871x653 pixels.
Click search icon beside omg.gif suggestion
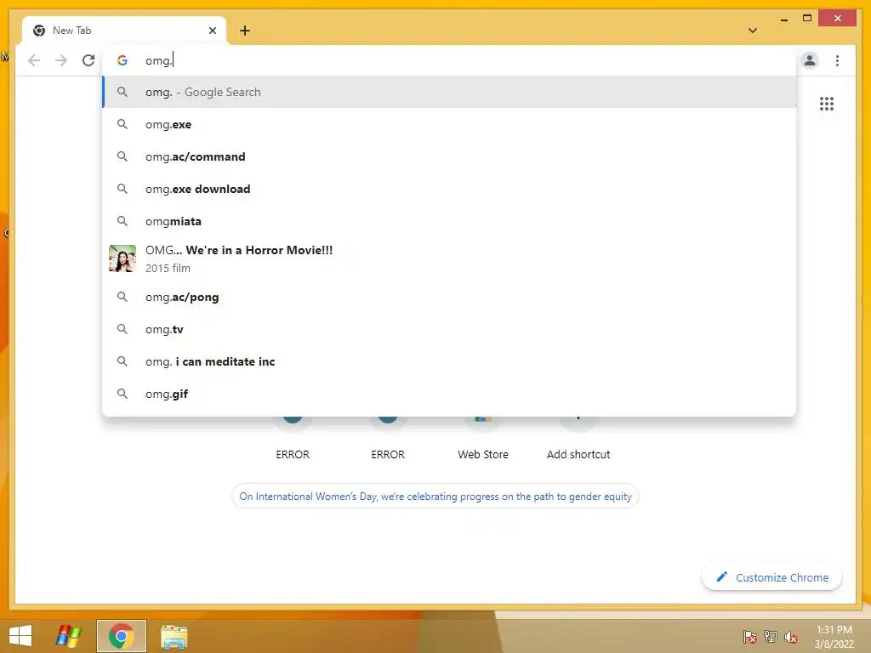(122, 394)
